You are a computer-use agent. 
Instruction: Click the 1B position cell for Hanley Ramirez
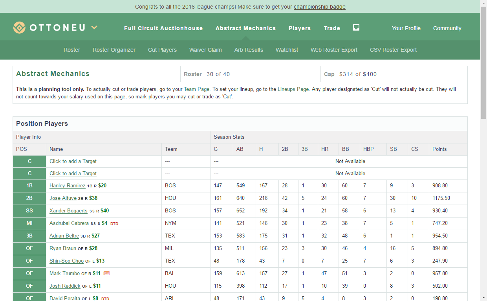[29, 186]
